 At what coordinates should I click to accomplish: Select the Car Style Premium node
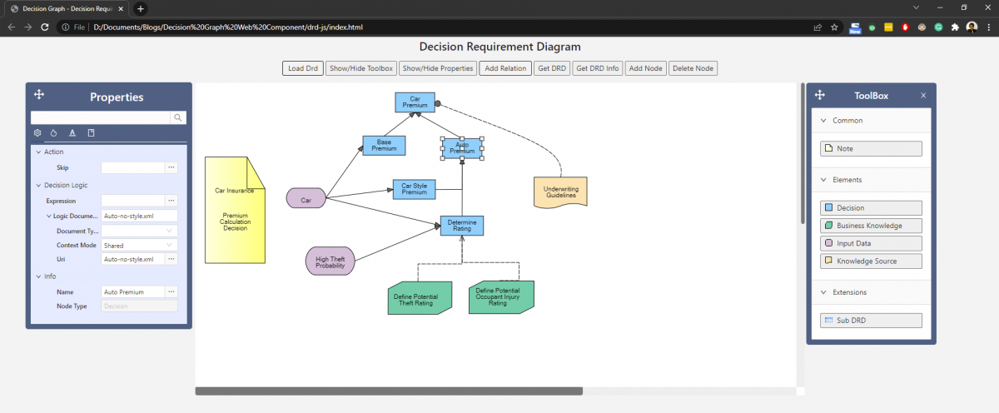coord(414,189)
